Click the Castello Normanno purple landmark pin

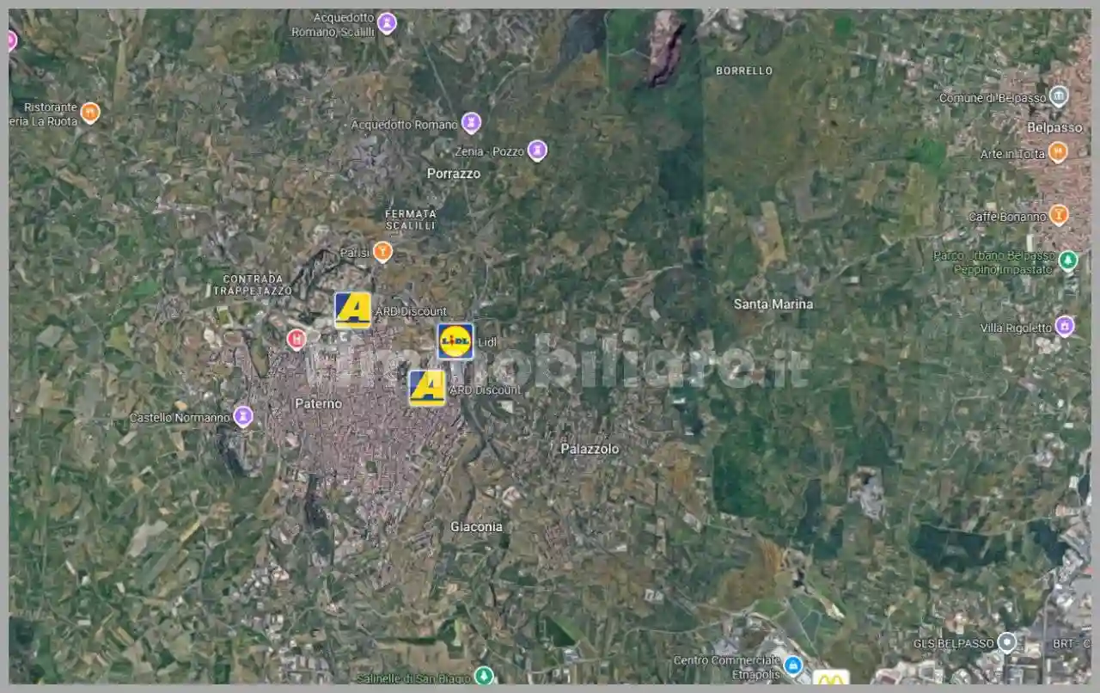tap(243, 416)
